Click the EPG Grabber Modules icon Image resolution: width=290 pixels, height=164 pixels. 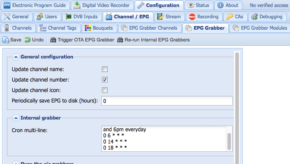pos(236,28)
